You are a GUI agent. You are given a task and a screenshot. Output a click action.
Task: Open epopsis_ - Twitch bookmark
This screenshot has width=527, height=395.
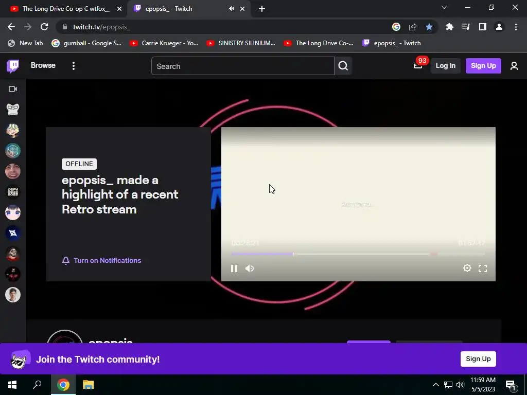point(392,43)
